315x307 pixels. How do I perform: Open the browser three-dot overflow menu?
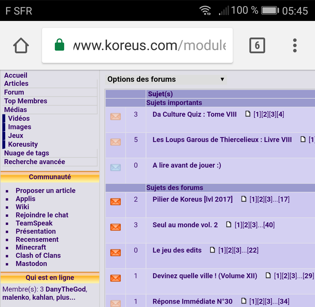pos(295,45)
